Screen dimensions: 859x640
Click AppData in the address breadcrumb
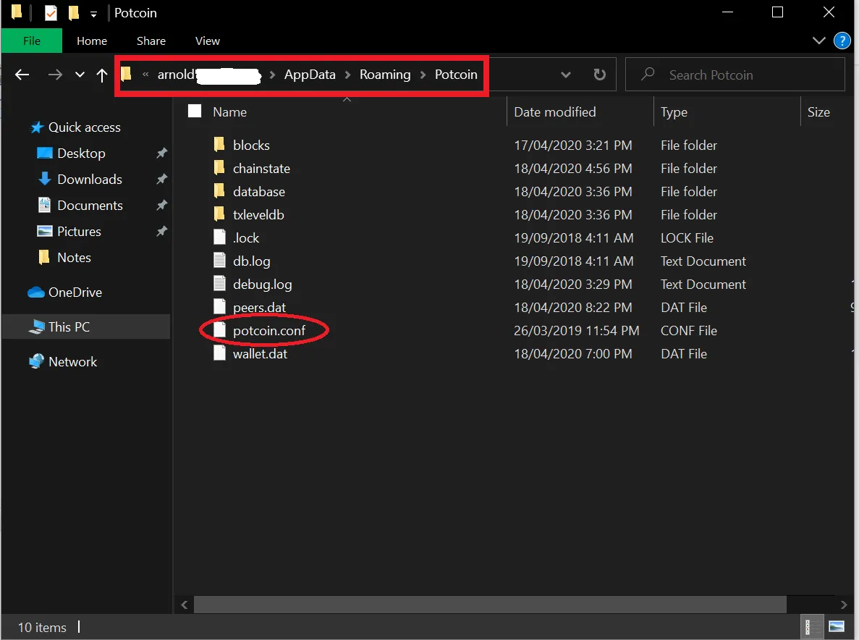310,75
